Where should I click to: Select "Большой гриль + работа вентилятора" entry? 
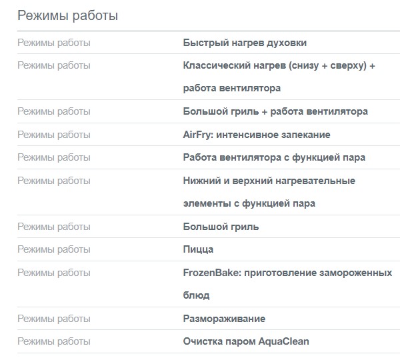(x=275, y=111)
